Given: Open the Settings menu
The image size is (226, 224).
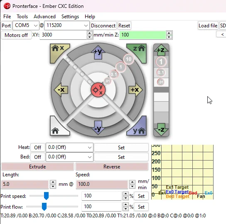Looking at the screenshot, I should pos(70,17).
